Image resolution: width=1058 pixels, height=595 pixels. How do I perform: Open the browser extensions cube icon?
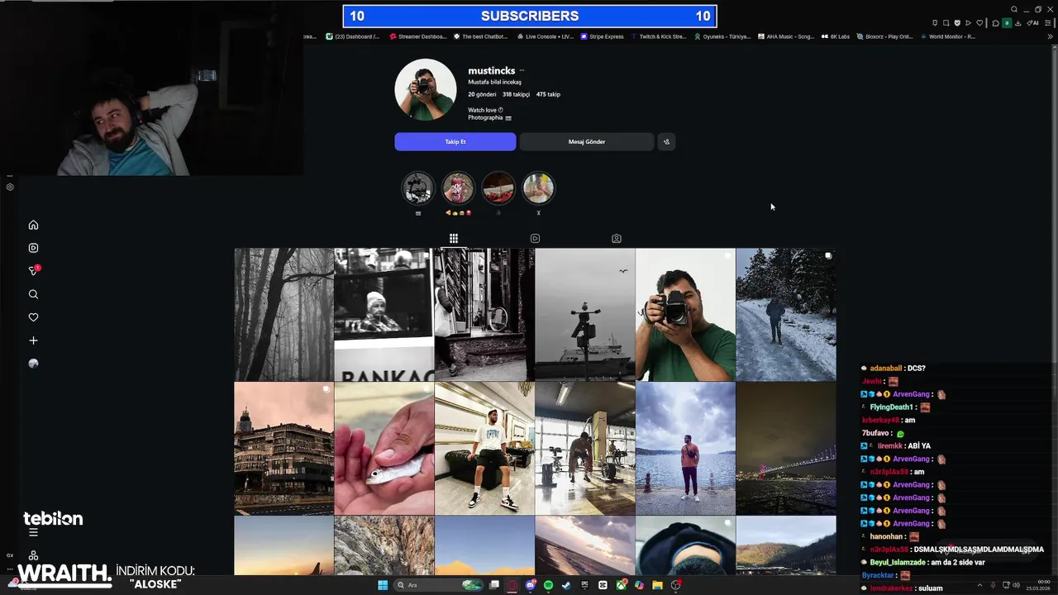tap(995, 22)
